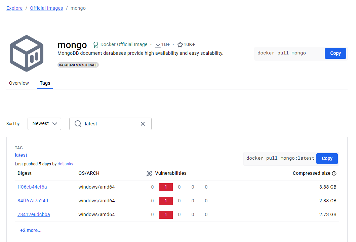Click windows/amd64 in the 78412e6dcbba row

pyautogui.click(x=96, y=214)
